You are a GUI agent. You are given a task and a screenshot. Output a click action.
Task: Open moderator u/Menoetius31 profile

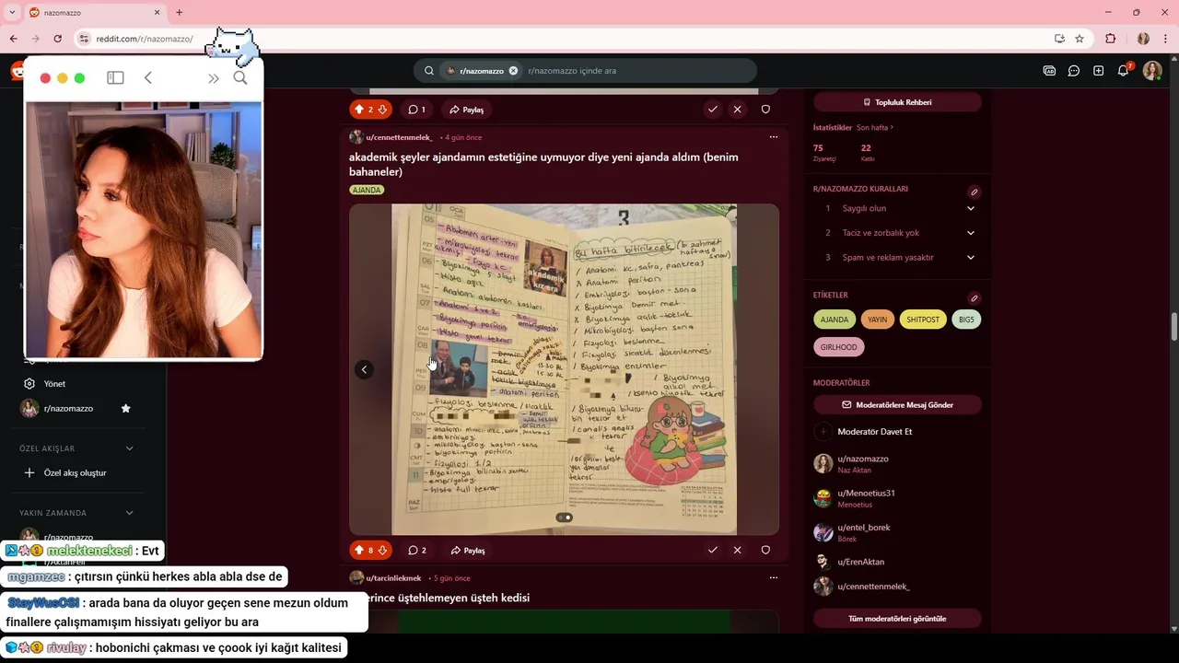point(866,493)
